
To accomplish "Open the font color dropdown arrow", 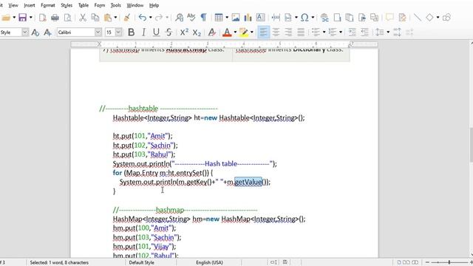I will tap(235, 32).
